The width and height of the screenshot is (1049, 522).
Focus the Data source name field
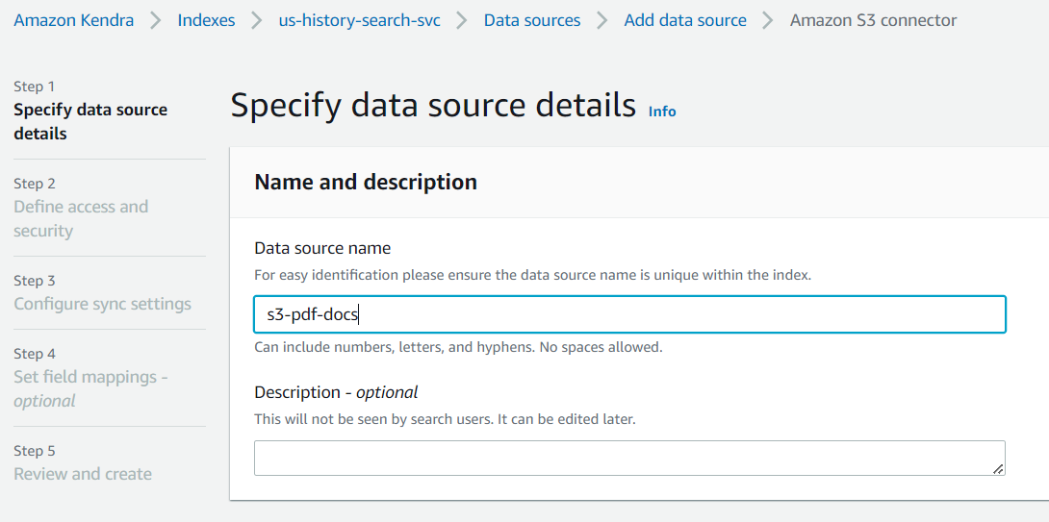click(x=629, y=314)
